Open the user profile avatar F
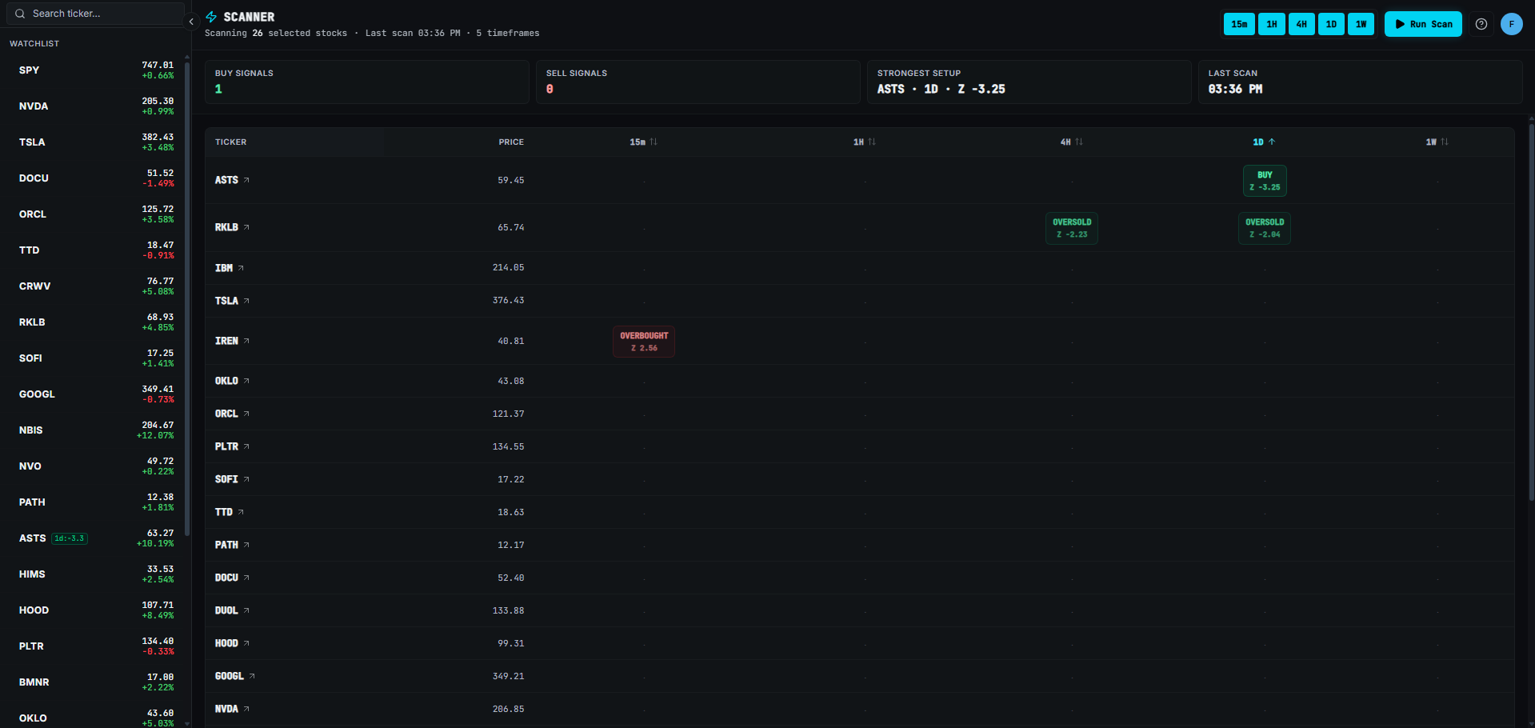This screenshot has width=1535, height=728. [x=1512, y=24]
